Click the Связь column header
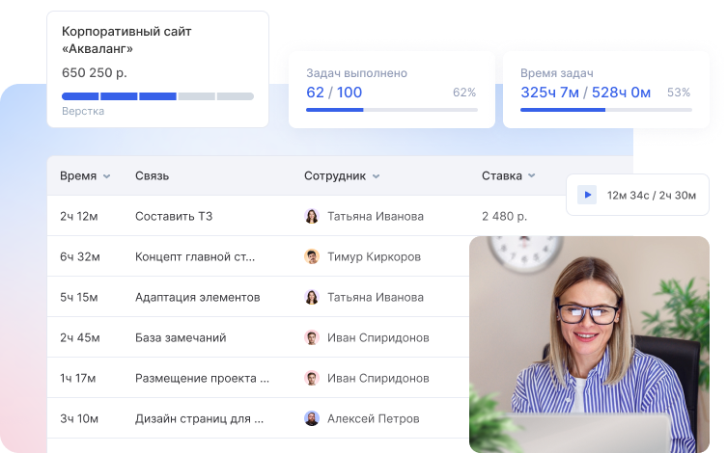 click(x=153, y=175)
